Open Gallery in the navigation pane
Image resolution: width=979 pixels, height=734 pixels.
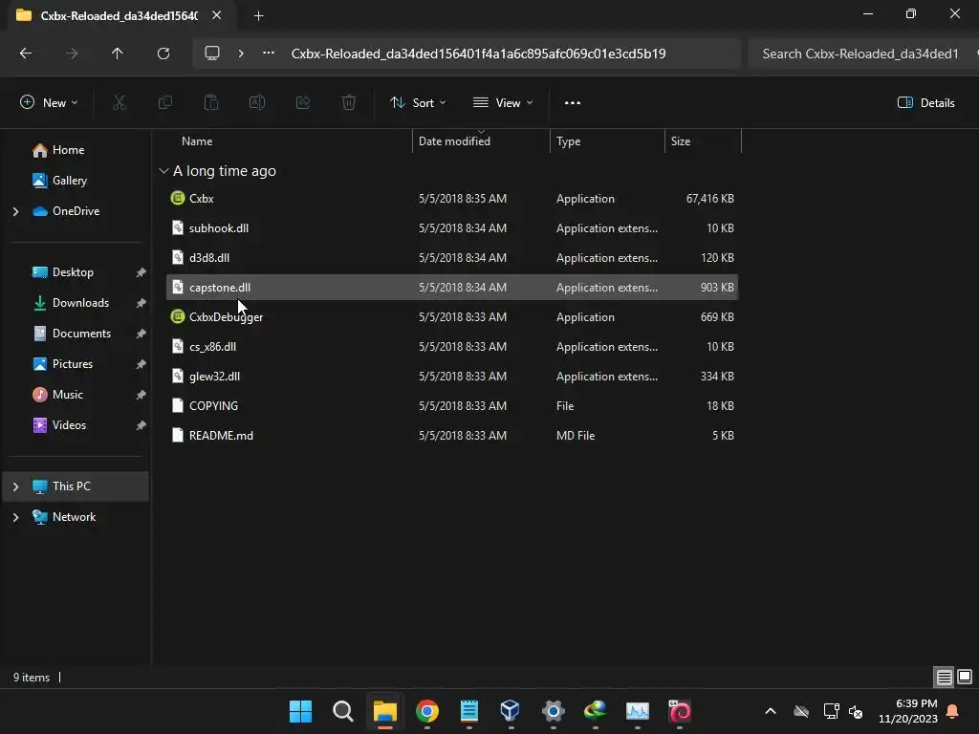click(69, 181)
